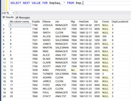The height and width of the screenshot is (101, 131).
Task: Click HireDate cell 1981-11-17
Action: point(85,70)
